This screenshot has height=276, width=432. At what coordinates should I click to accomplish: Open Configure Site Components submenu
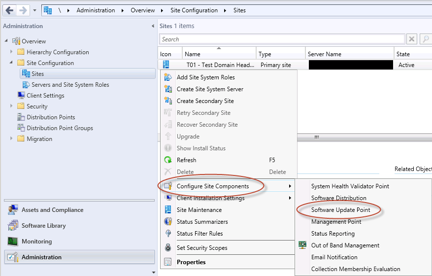228,186
